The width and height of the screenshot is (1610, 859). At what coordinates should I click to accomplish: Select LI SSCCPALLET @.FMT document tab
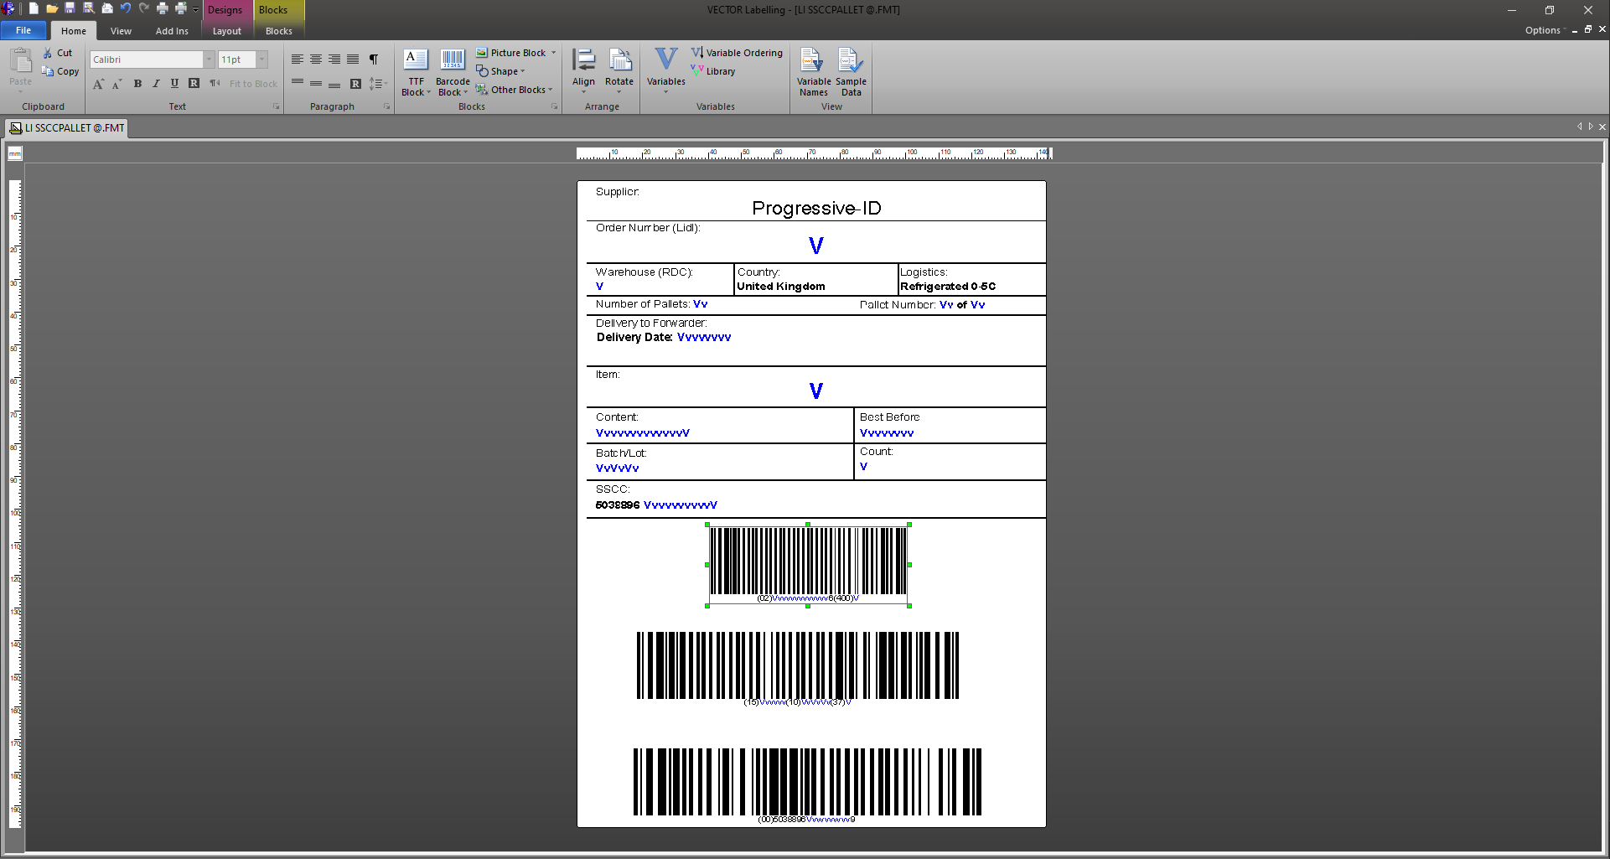[67, 128]
